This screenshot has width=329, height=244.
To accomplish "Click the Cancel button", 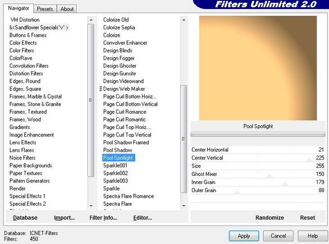I will [278, 236].
